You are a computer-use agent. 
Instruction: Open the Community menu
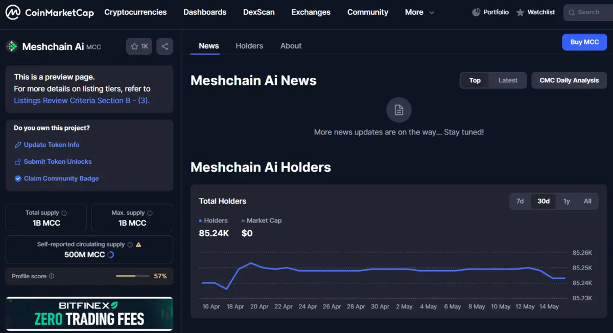(x=368, y=12)
